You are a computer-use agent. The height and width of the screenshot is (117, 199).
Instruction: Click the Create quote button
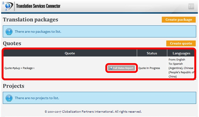pos(181,43)
